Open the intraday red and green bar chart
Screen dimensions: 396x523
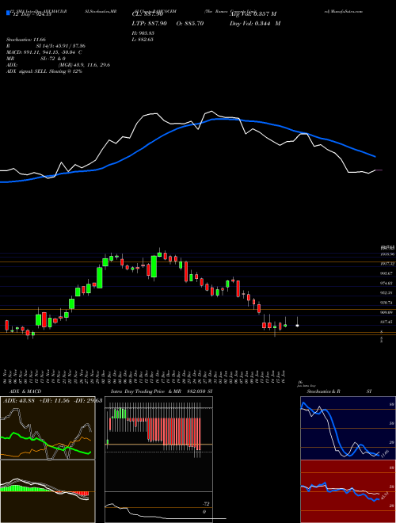tap(158, 444)
